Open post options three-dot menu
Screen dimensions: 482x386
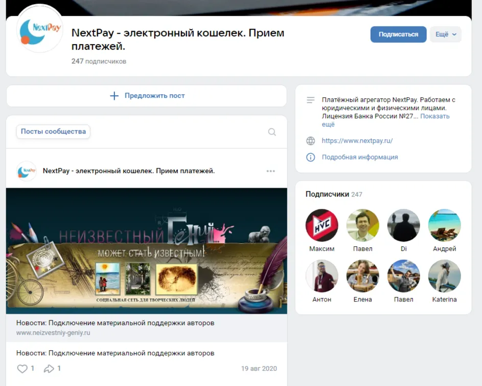(x=271, y=171)
